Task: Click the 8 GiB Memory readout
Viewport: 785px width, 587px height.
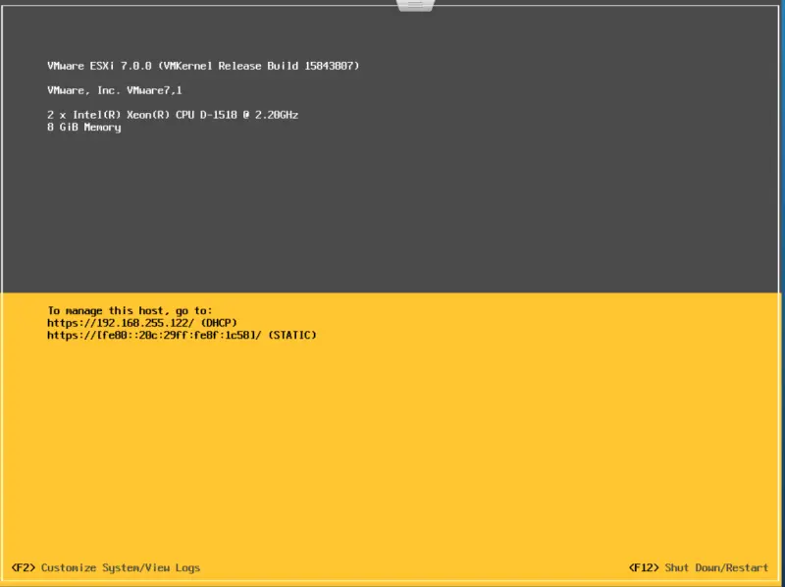Action: tap(83, 127)
